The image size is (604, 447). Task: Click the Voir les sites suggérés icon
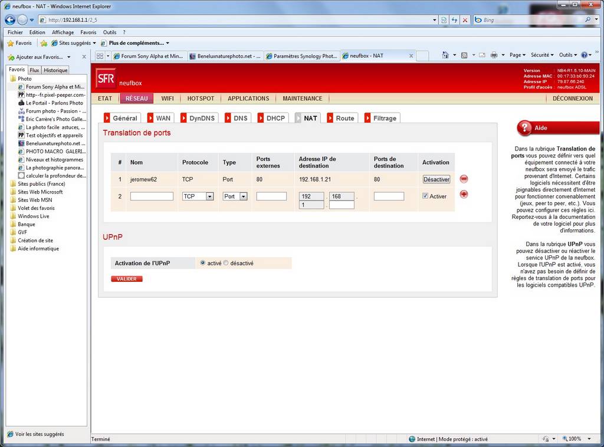pyautogui.click(x=11, y=434)
